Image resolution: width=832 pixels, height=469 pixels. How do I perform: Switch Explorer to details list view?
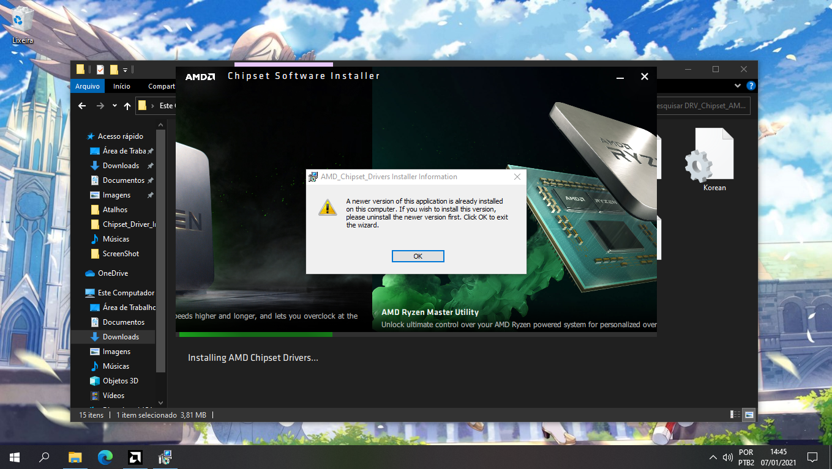pos(735,415)
